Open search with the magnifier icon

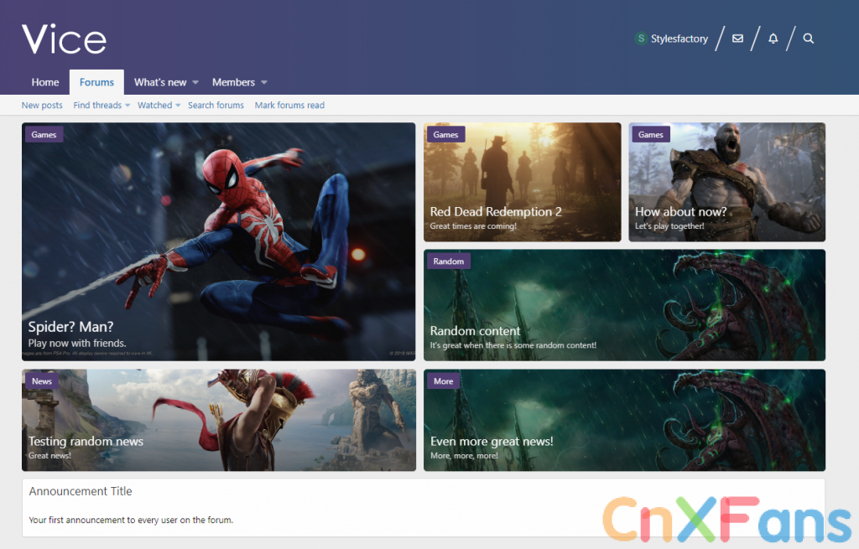[x=808, y=39]
